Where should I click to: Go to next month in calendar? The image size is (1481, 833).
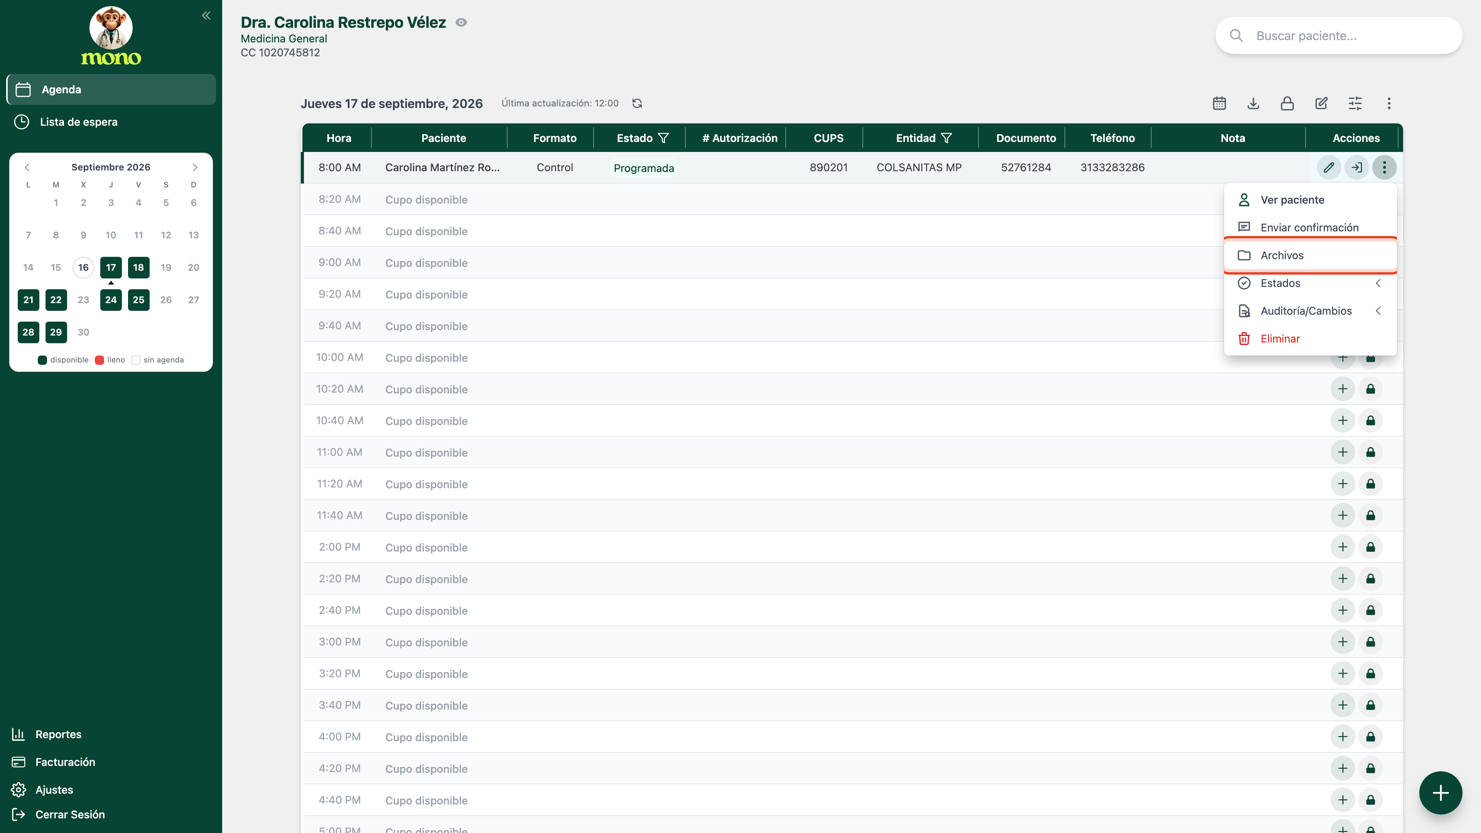tap(195, 167)
